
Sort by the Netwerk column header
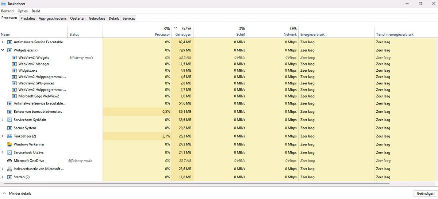(x=273, y=32)
